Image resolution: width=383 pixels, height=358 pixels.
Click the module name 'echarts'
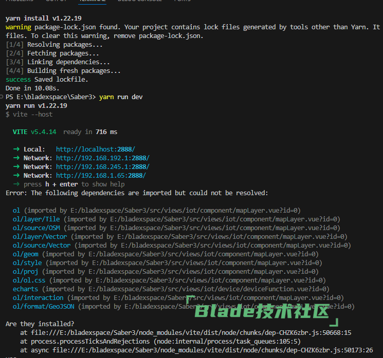(x=25, y=289)
